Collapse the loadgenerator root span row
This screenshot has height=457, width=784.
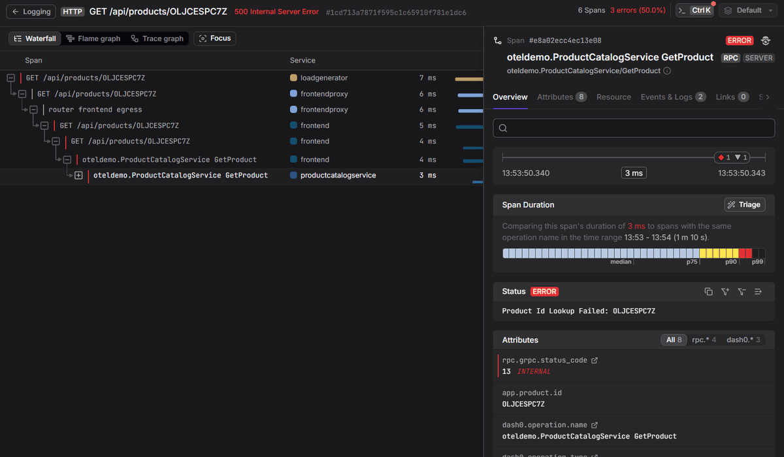pos(10,78)
